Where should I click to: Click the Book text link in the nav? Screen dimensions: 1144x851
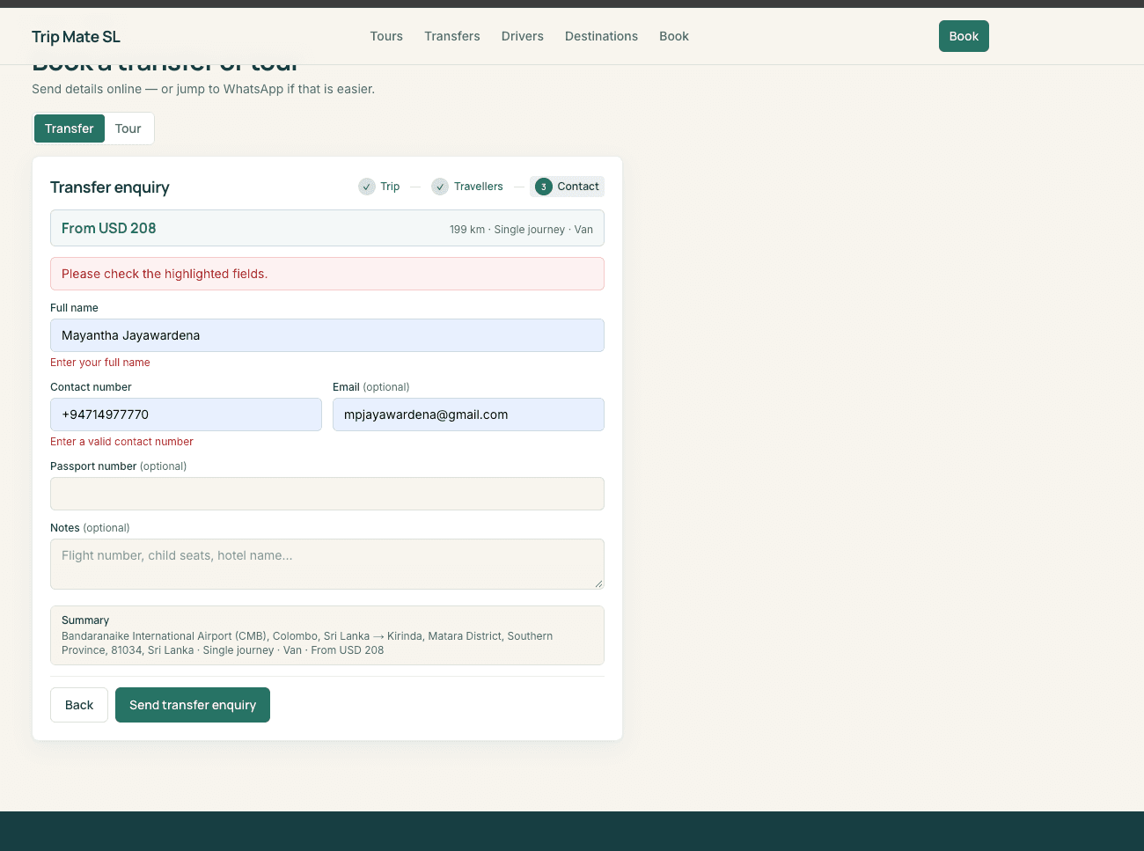pyautogui.click(x=674, y=36)
